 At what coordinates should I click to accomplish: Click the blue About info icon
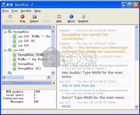pyautogui.click(x=71, y=17)
